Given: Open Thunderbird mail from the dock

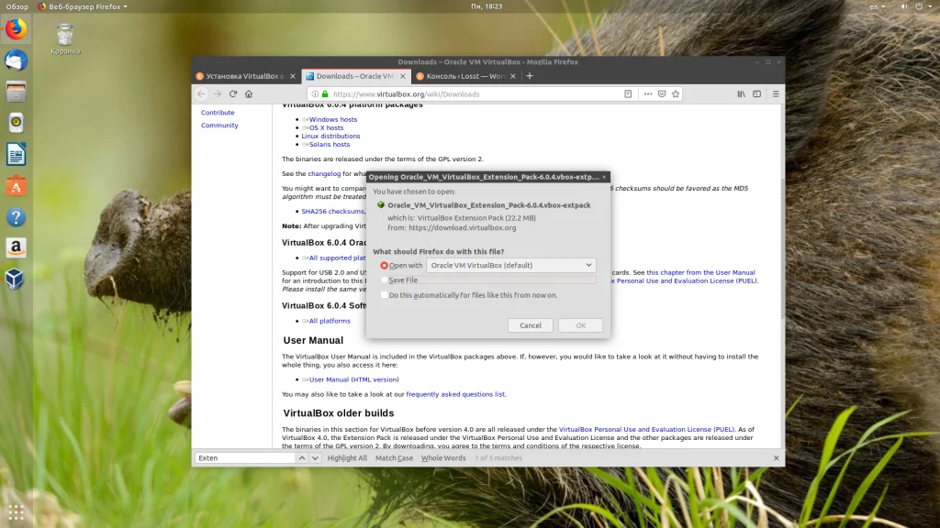Looking at the screenshot, I should 16,60.
